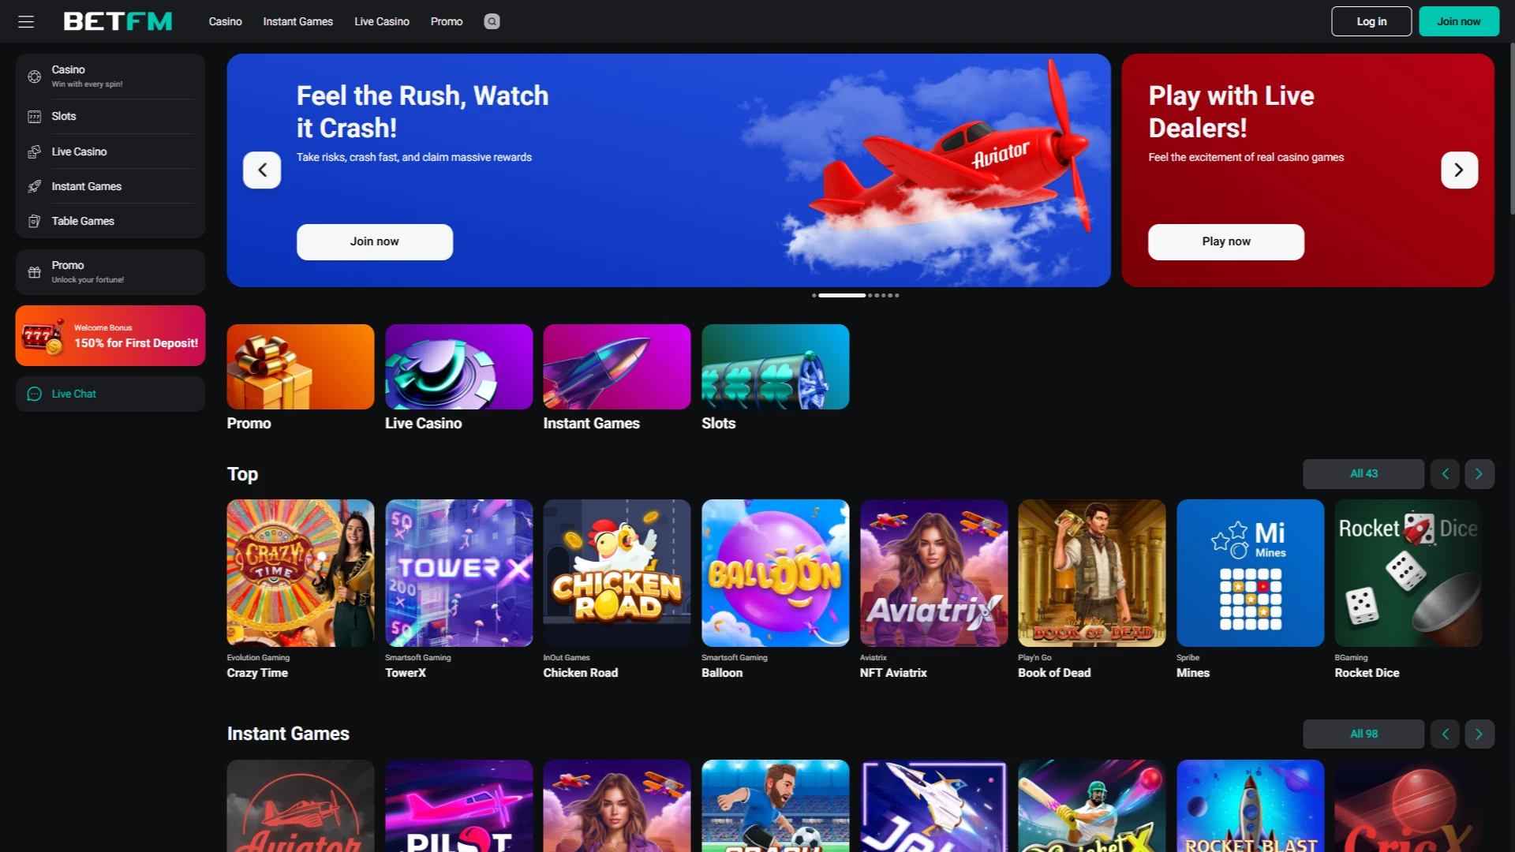Click the BetFM logo

118,21
